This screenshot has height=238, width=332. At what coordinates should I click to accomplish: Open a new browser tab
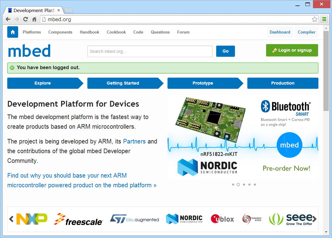tap(68, 10)
